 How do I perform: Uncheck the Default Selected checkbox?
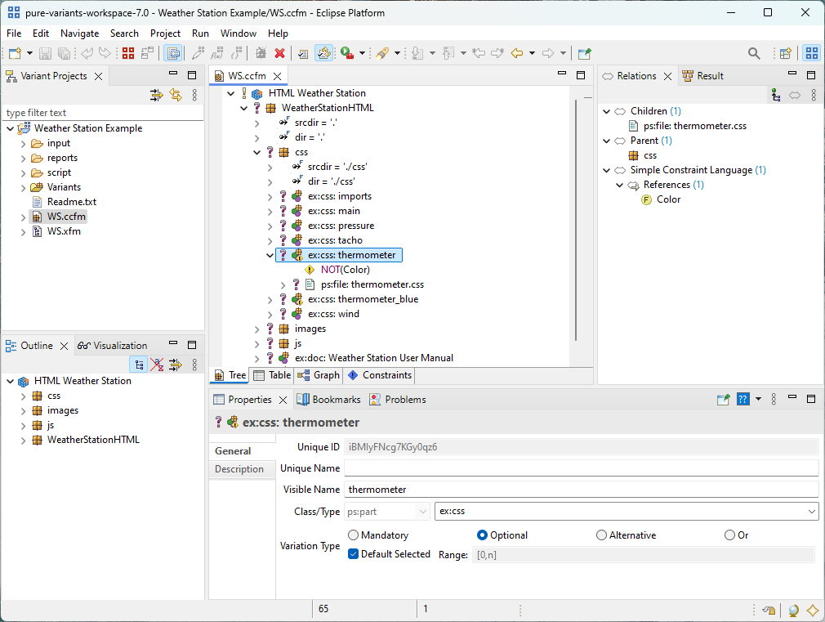click(x=354, y=554)
